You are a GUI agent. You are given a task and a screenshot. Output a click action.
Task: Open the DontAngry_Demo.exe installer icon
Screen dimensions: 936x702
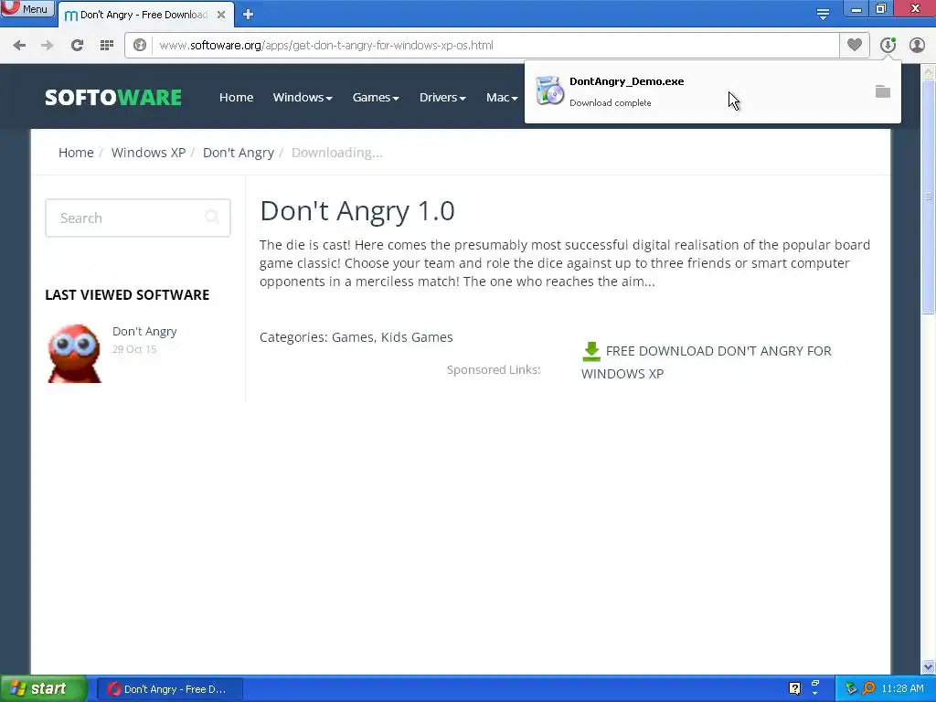[x=549, y=91]
